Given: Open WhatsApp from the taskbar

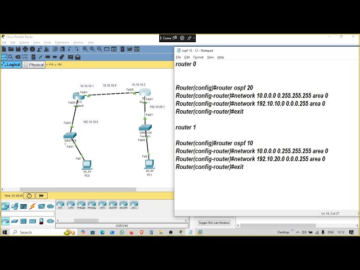Looking at the screenshot, I should coord(122,232).
